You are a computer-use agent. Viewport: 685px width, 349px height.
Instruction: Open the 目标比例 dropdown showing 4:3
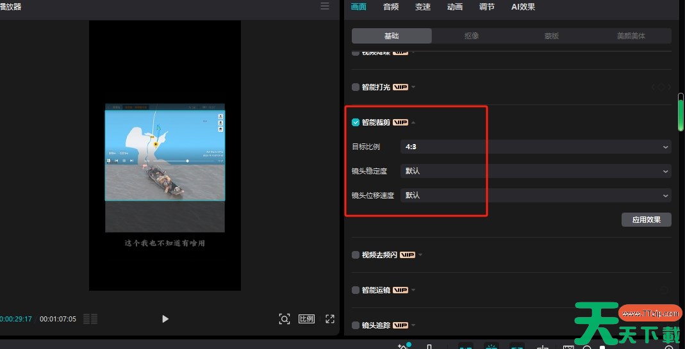coord(535,147)
